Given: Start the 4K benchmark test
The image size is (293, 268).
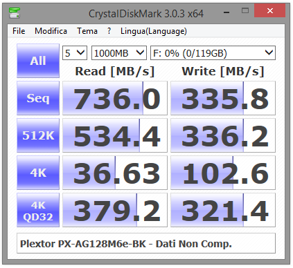Looking at the screenshot, I should 38,173.
